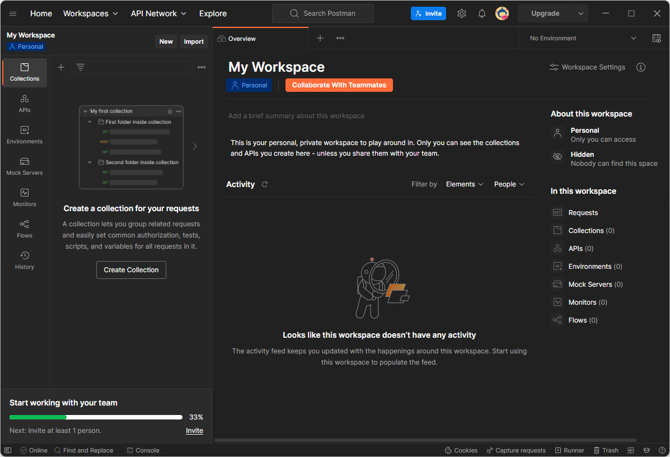The height and width of the screenshot is (457, 670).
Task: Expand the API Network dropdown
Action: [158, 13]
